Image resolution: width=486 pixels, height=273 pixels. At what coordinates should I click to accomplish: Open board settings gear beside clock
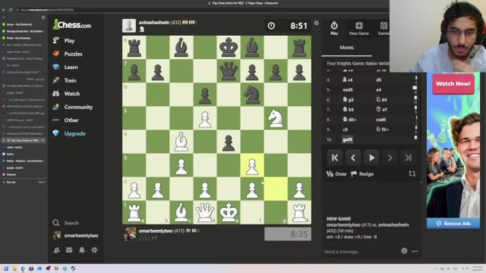[316, 23]
